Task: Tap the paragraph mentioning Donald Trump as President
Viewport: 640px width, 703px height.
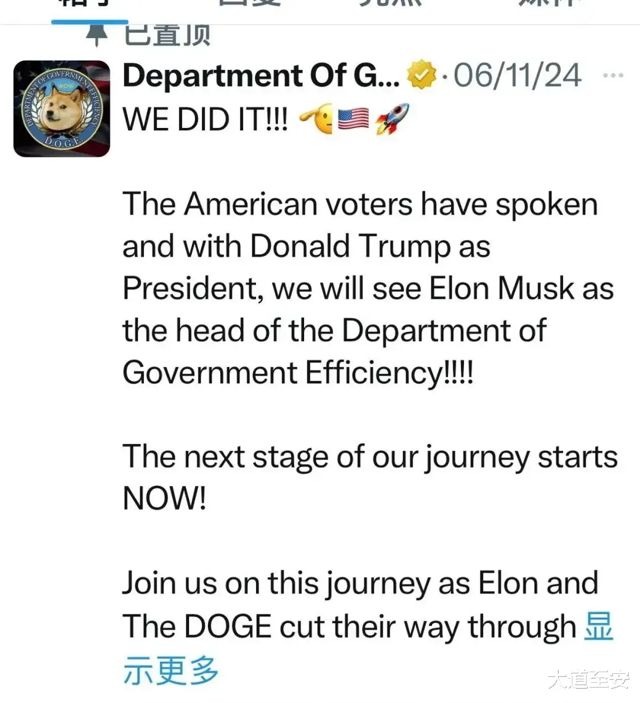Action: pyautogui.click(x=369, y=288)
